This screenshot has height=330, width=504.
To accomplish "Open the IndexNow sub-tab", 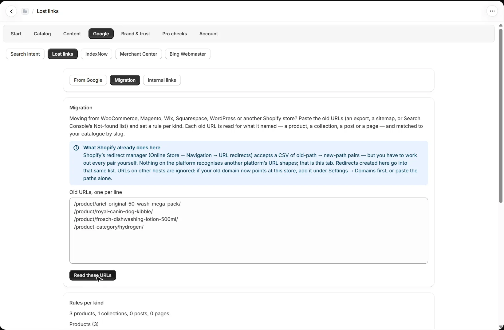I will [96, 54].
